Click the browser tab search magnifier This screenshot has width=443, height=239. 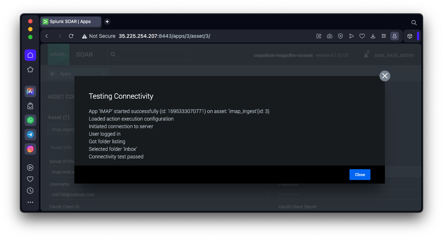[x=414, y=22]
